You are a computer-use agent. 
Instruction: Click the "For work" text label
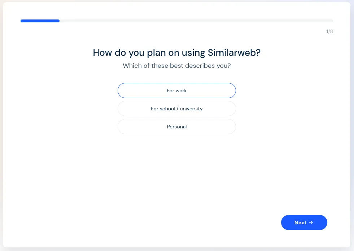click(x=177, y=91)
